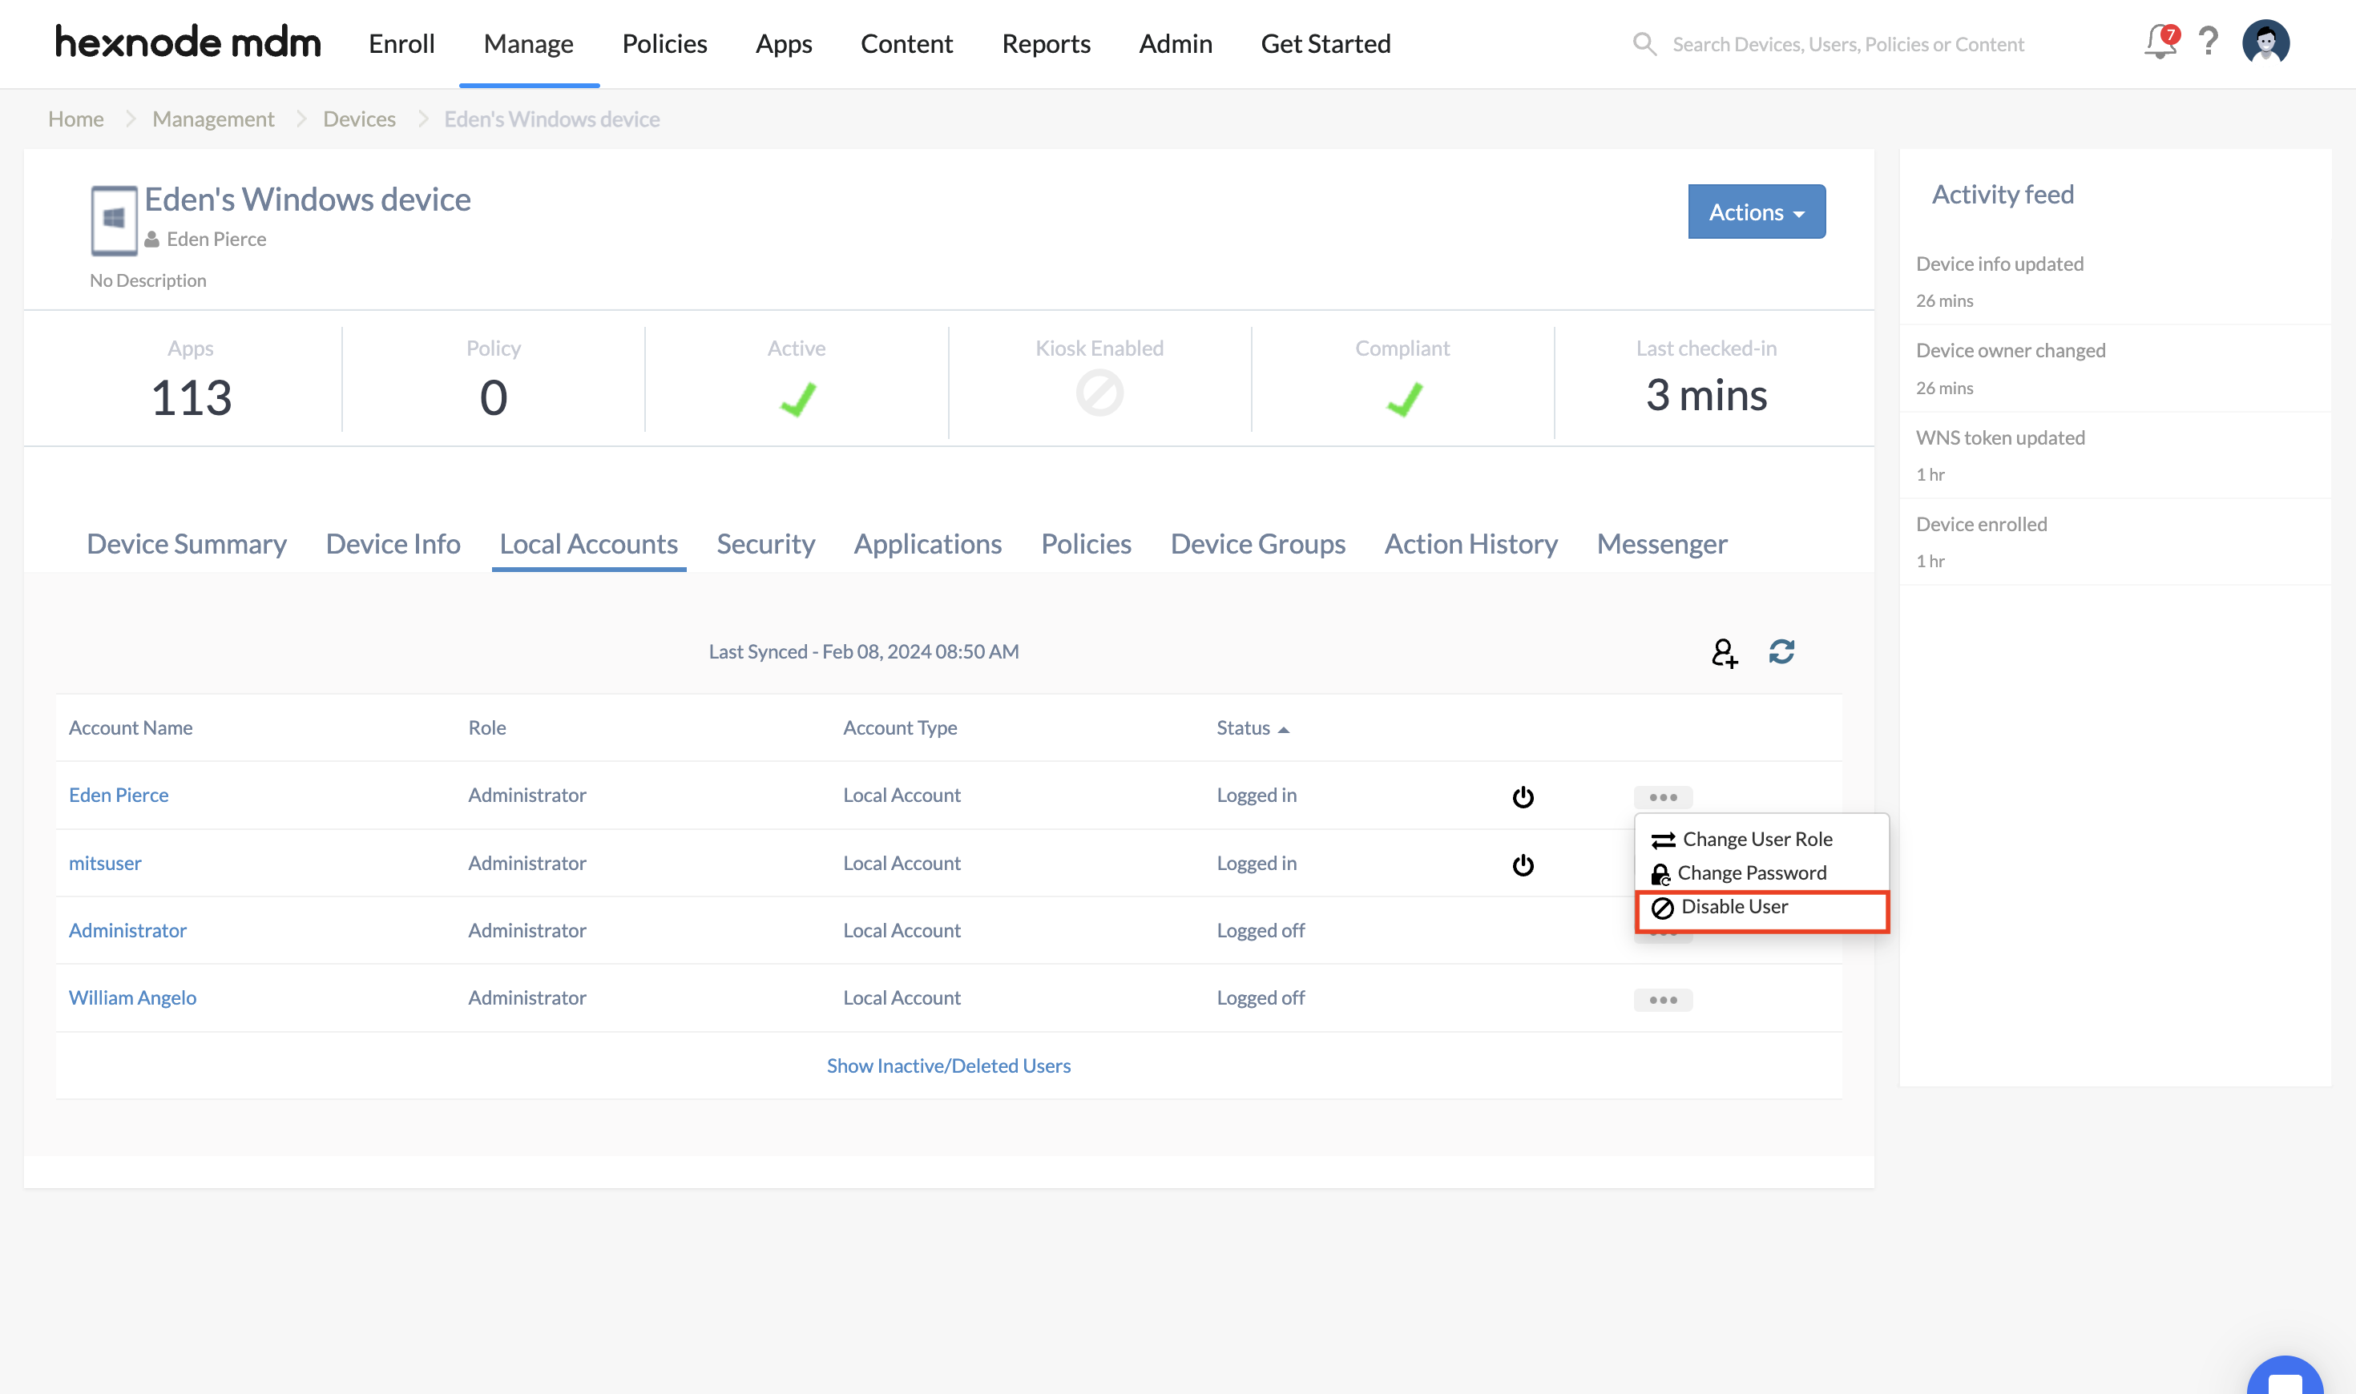Click Device info updated activity entry
The image size is (2356, 1394).
(x=2115, y=282)
